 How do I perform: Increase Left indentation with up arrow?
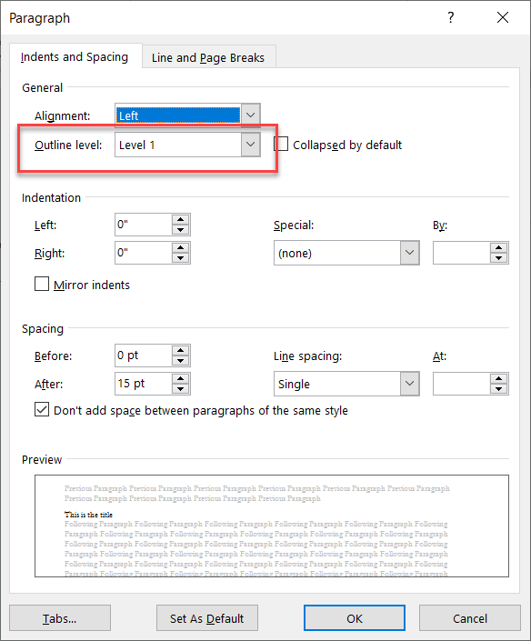click(181, 219)
